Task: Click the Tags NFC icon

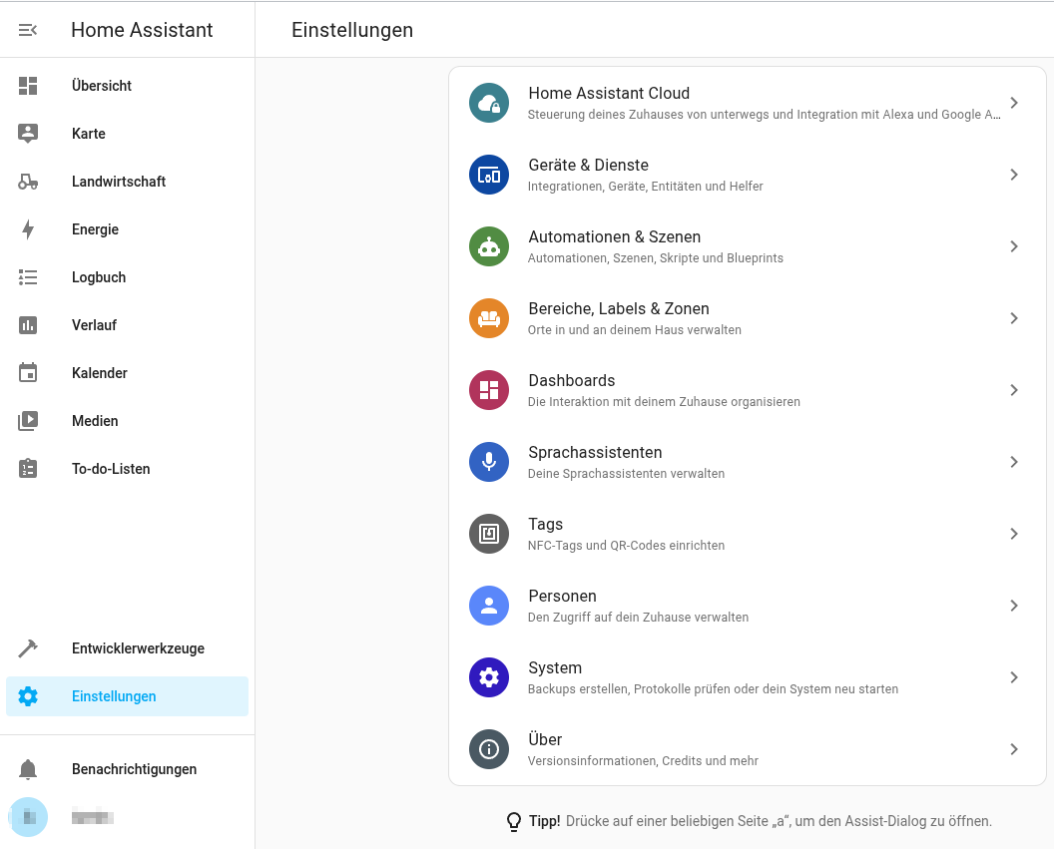Action: pyautogui.click(x=488, y=534)
